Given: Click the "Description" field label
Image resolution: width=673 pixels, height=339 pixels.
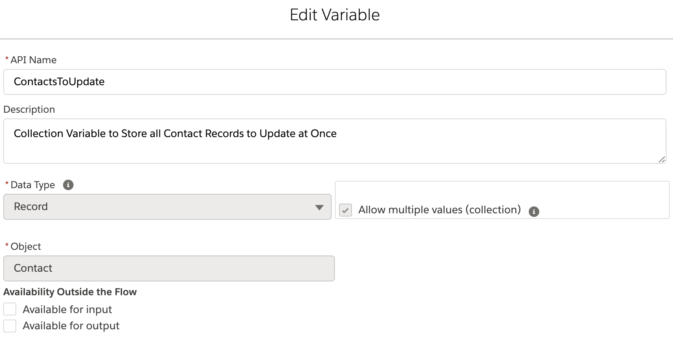Looking at the screenshot, I should click(x=29, y=109).
